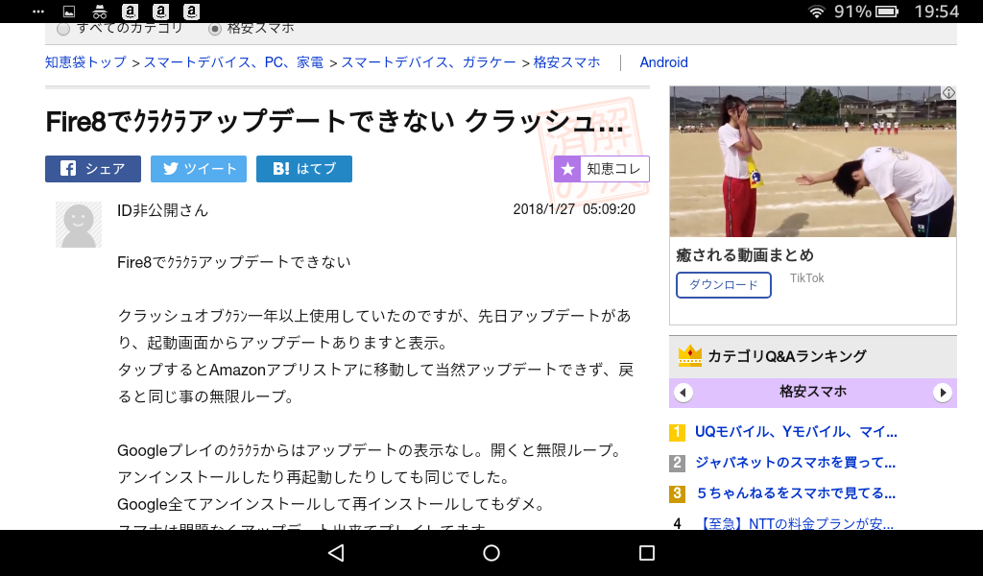Select the すべてのカテゴリ radio button

click(63, 28)
